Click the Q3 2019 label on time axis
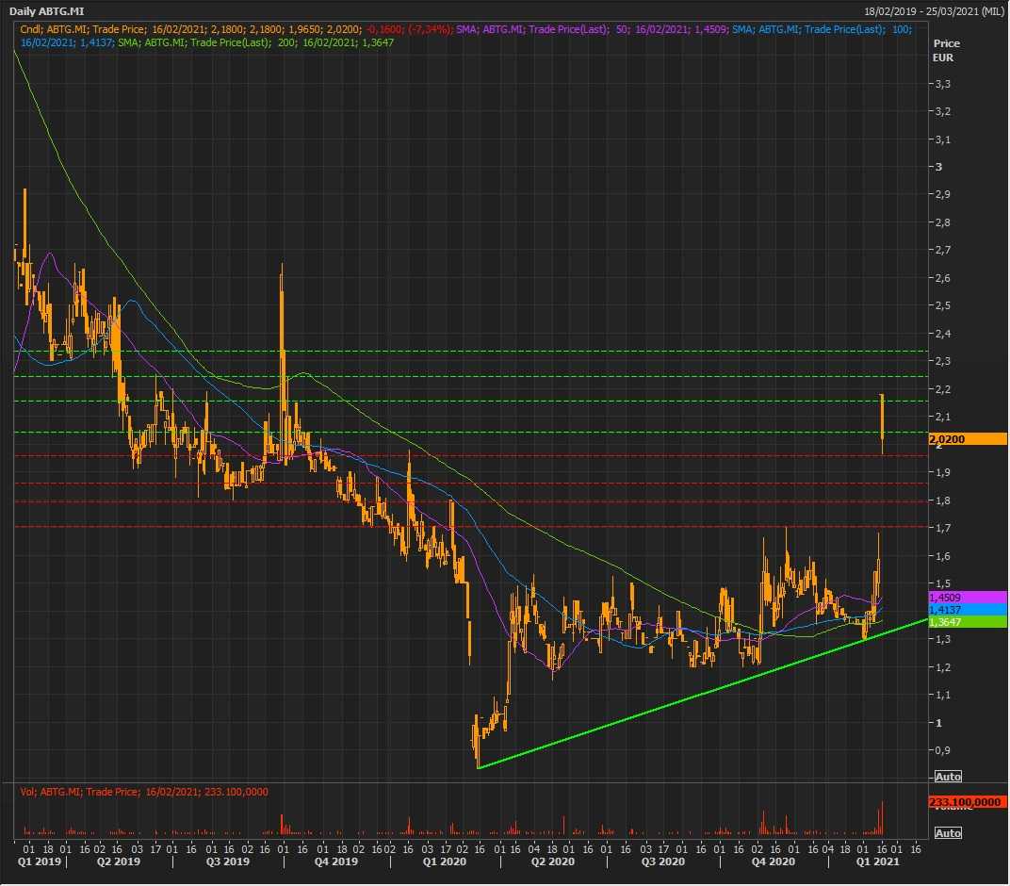 tap(228, 861)
